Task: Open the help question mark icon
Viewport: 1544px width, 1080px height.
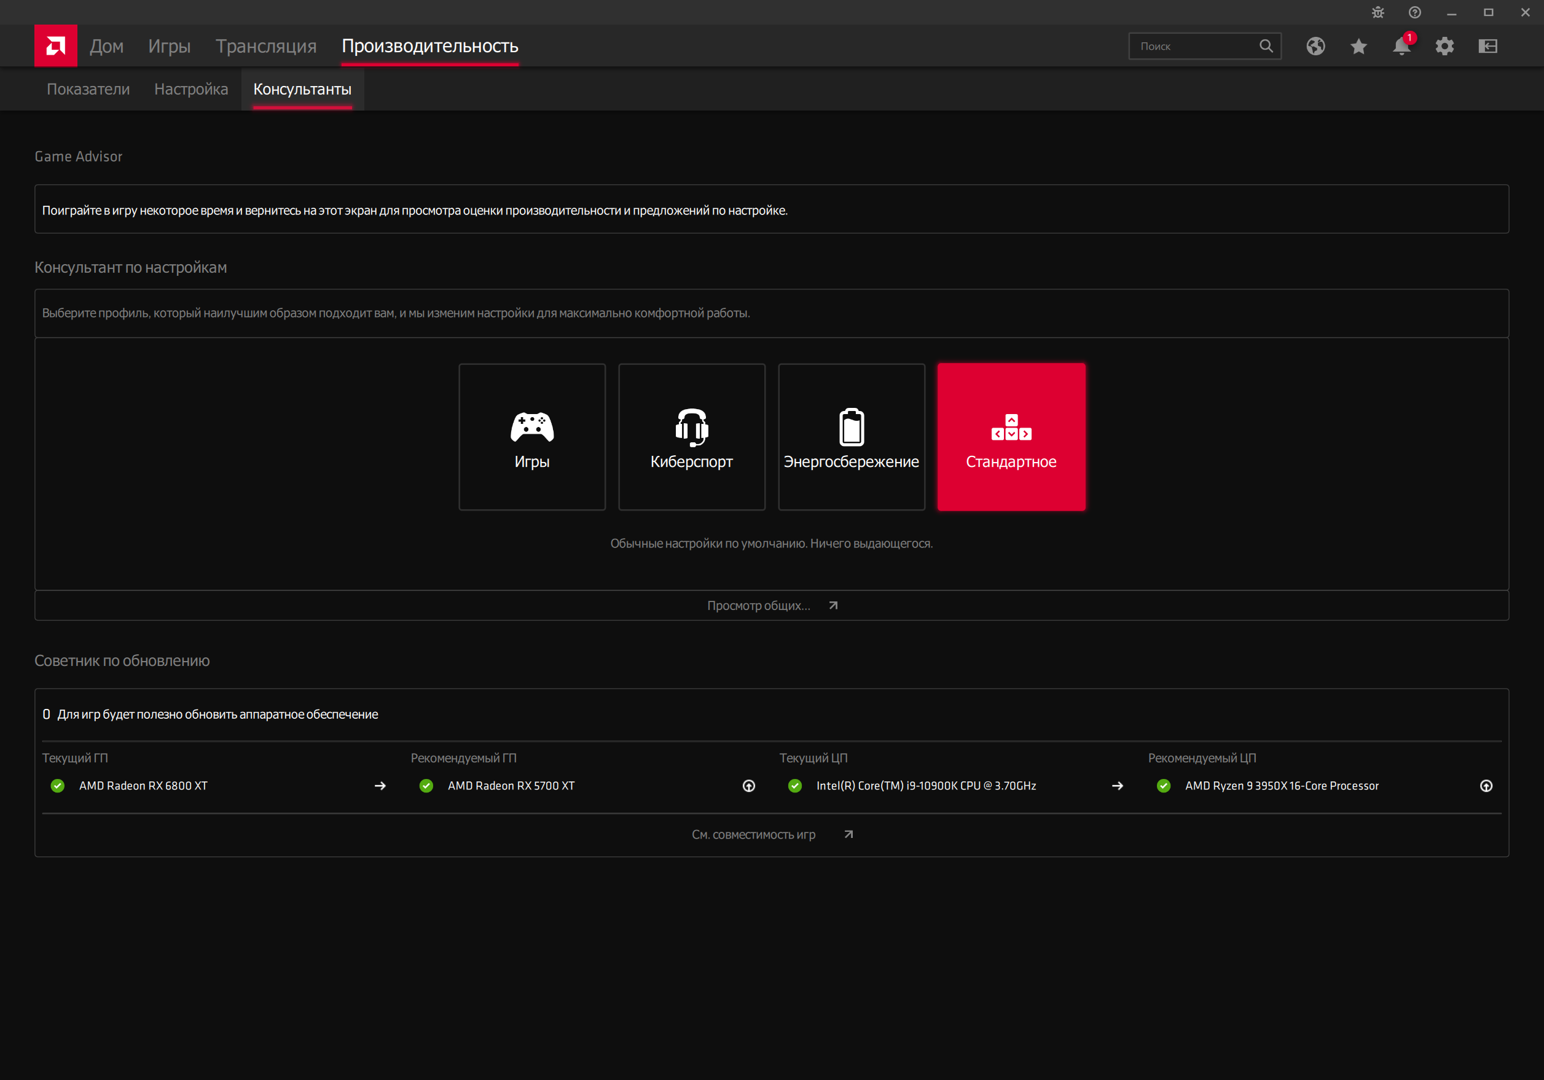Action: [x=1415, y=13]
